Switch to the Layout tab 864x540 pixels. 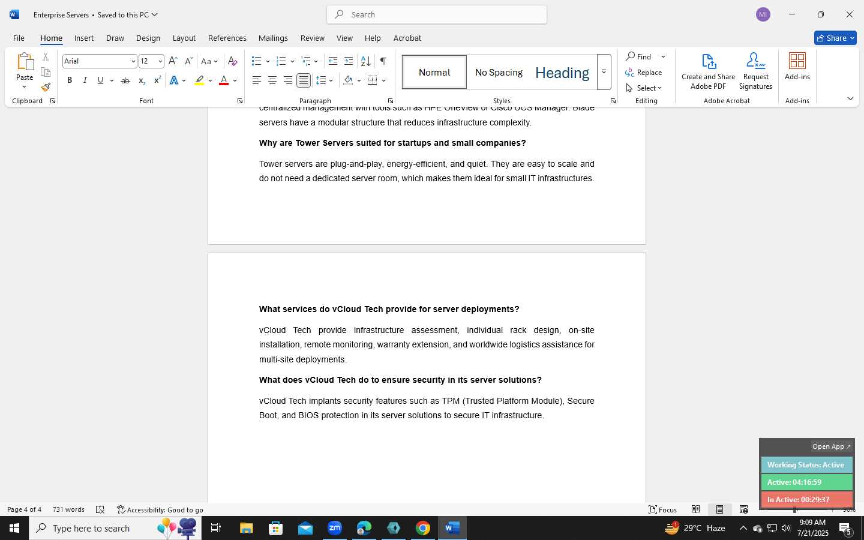click(x=184, y=38)
